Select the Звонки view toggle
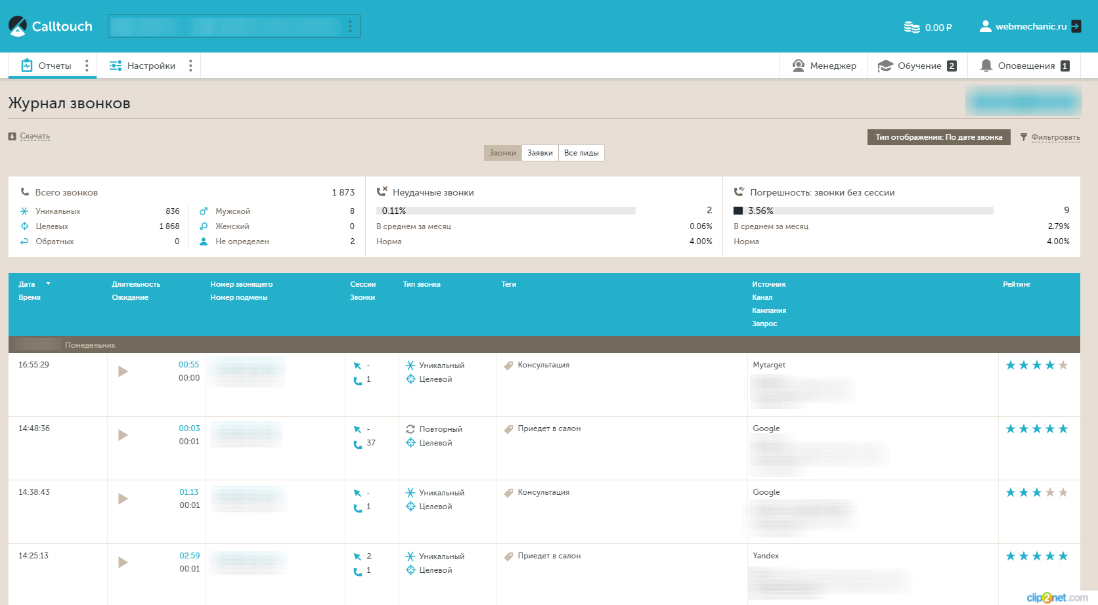 (502, 153)
